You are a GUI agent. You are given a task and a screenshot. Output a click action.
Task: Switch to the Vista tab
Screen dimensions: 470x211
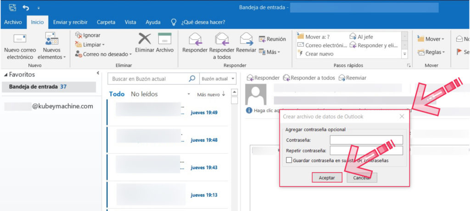coord(130,22)
